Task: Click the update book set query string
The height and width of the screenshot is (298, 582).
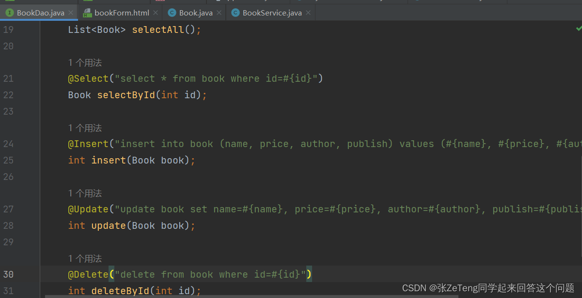Action: [348, 209]
